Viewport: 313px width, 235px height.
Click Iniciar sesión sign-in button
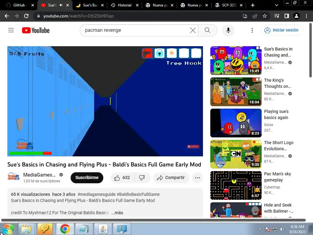[x=282, y=30]
